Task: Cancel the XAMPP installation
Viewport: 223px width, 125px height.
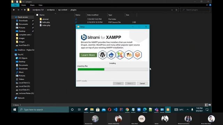Action: tap(142, 83)
